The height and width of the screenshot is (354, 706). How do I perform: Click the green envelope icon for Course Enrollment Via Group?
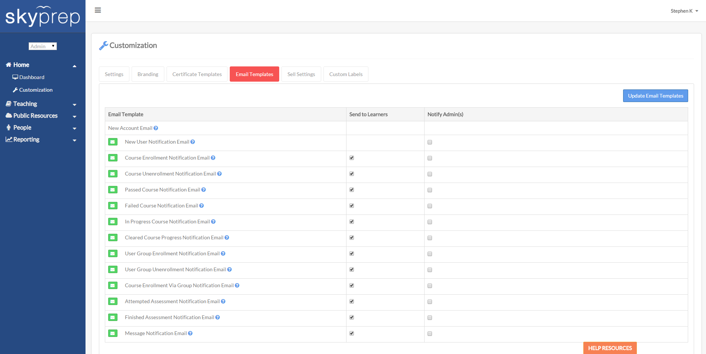click(113, 285)
